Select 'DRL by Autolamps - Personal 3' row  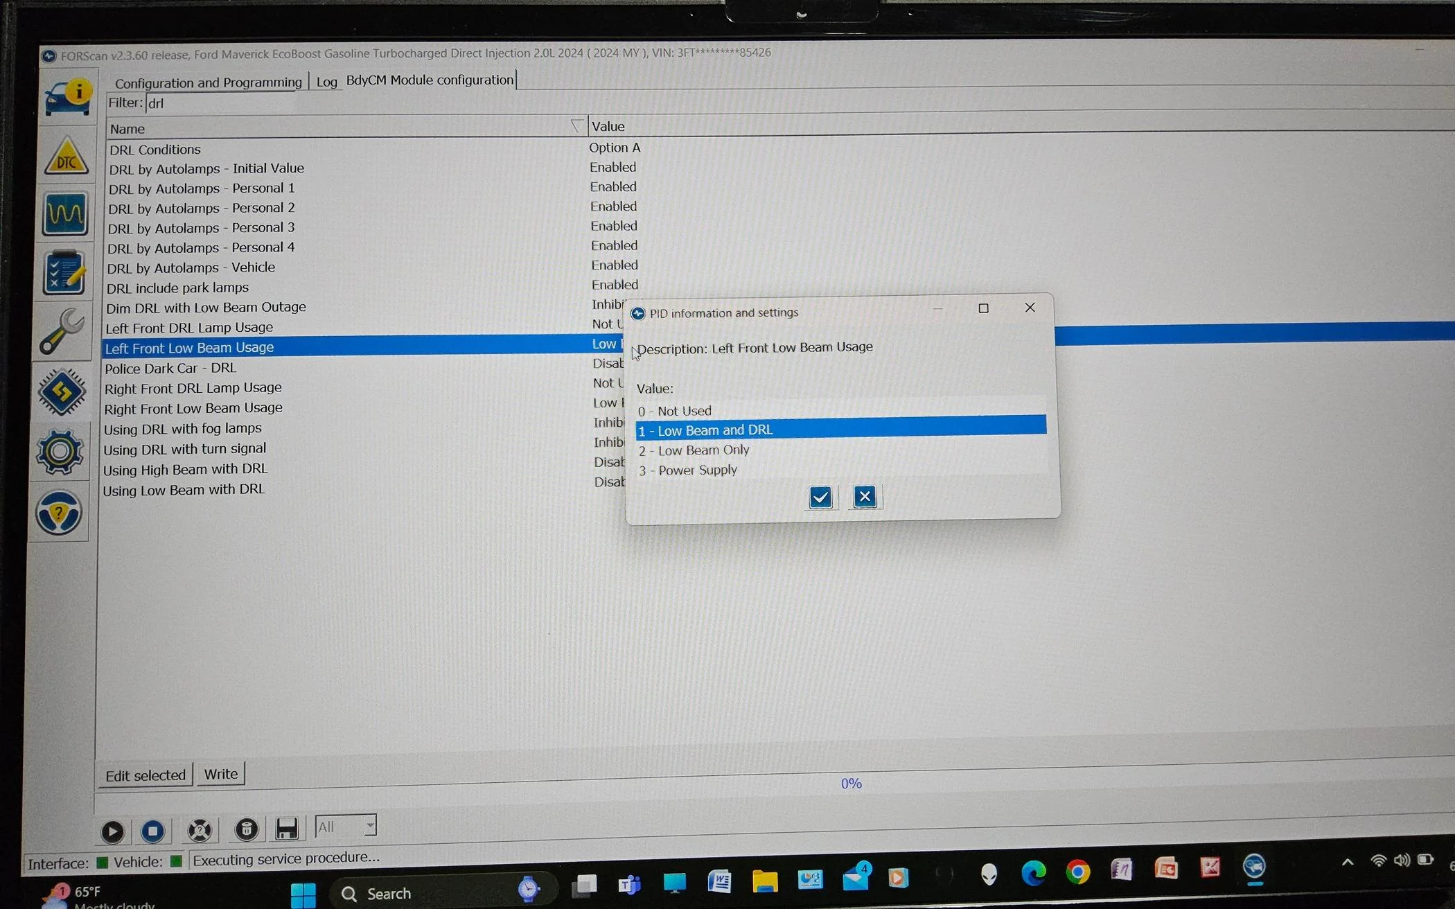201,228
